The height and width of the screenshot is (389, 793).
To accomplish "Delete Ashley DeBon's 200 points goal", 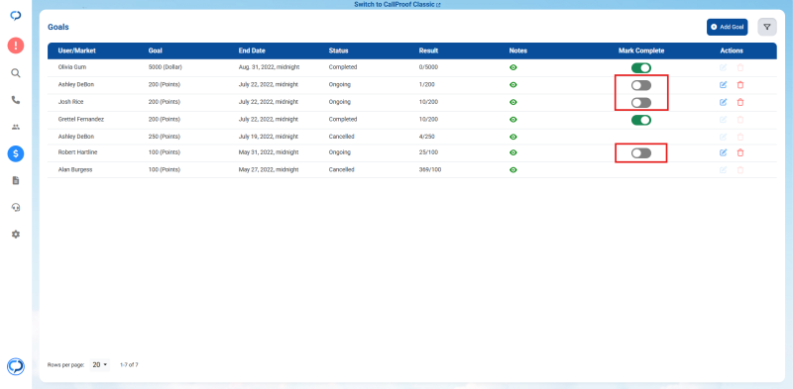I will [x=740, y=85].
